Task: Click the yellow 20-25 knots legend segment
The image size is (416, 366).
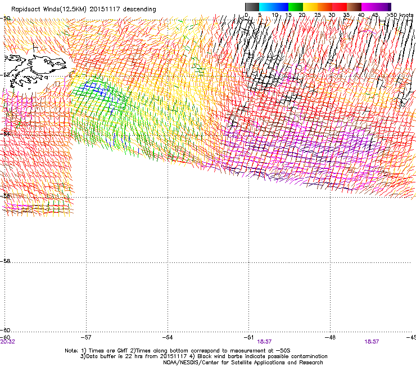Action: (x=310, y=7)
